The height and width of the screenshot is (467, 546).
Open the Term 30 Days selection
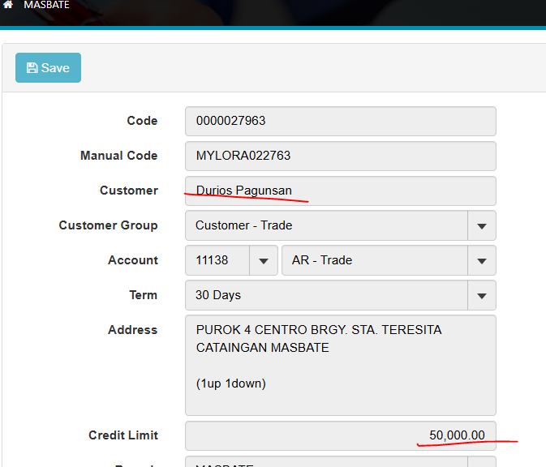[326, 295]
